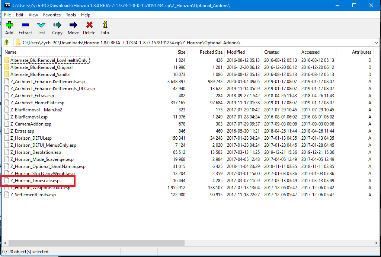Click the red Delete icon
Image resolution: width=381 pixels, height=257 pixels.
(89, 25)
